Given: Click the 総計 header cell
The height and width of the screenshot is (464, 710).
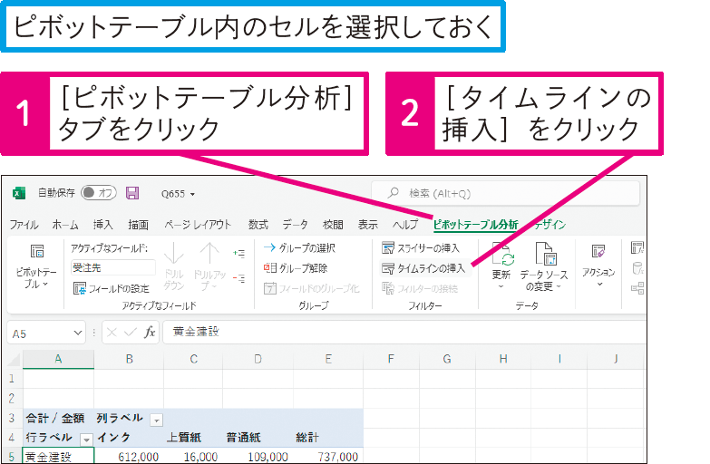Looking at the screenshot, I should coord(328,438).
